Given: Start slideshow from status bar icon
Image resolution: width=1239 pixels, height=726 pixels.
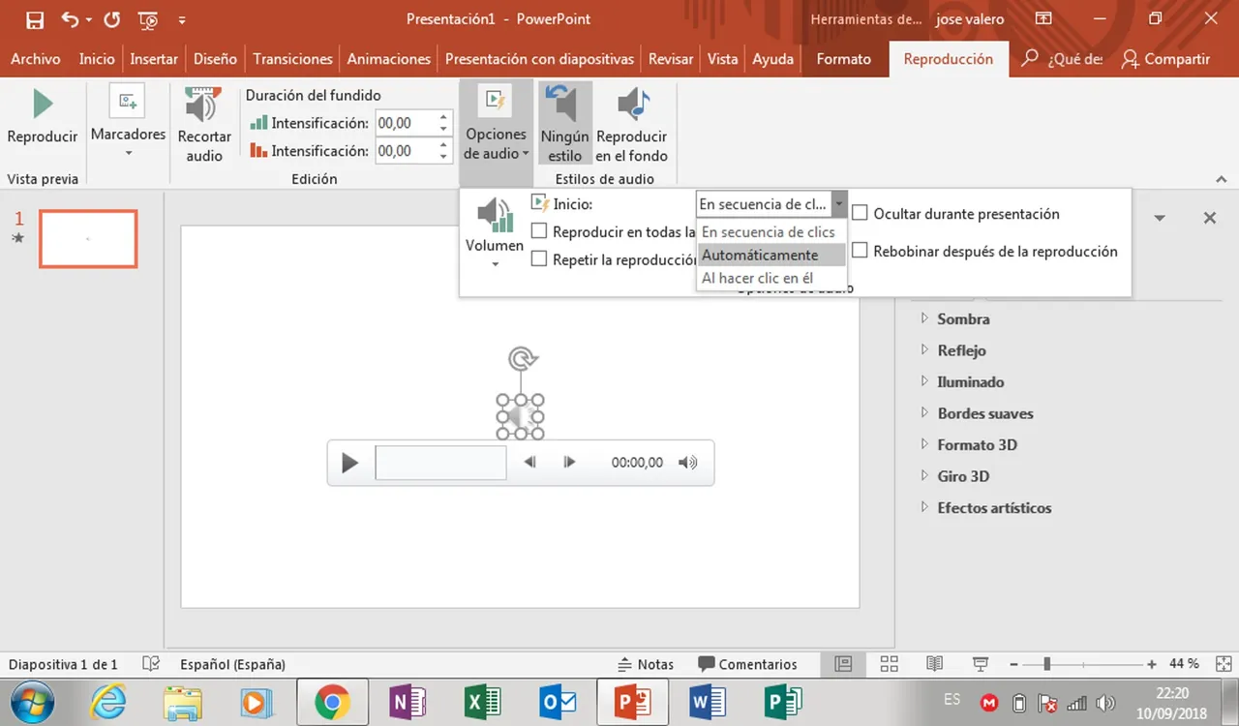Looking at the screenshot, I should coord(981,664).
